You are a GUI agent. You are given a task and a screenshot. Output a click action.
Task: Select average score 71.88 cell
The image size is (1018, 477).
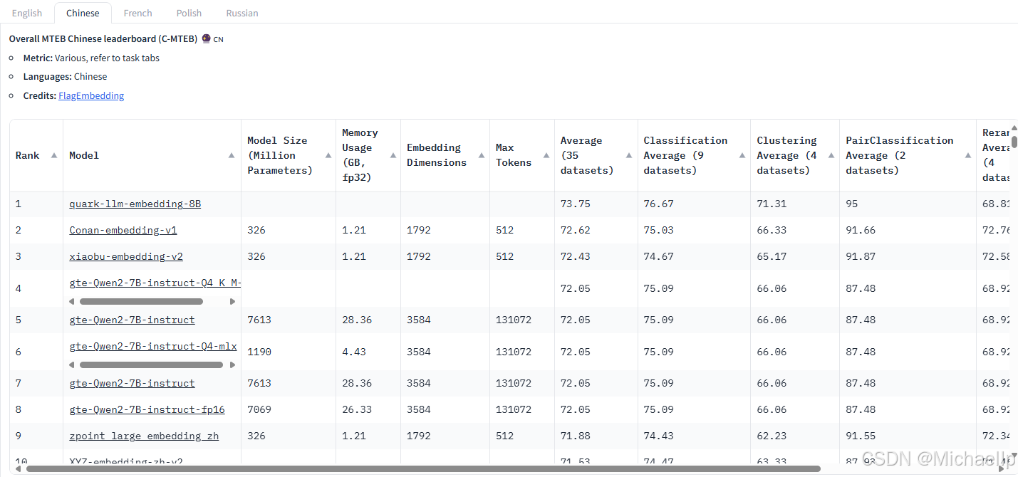pos(596,436)
